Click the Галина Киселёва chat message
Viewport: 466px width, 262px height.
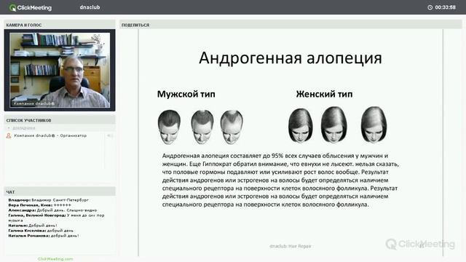(41, 231)
